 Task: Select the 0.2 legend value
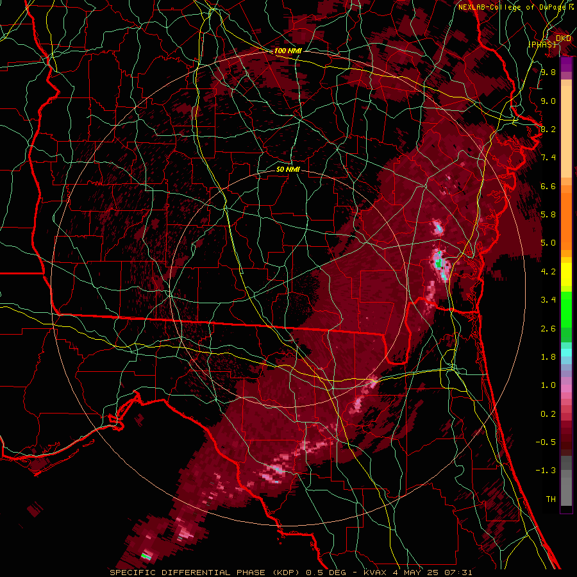(548, 414)
